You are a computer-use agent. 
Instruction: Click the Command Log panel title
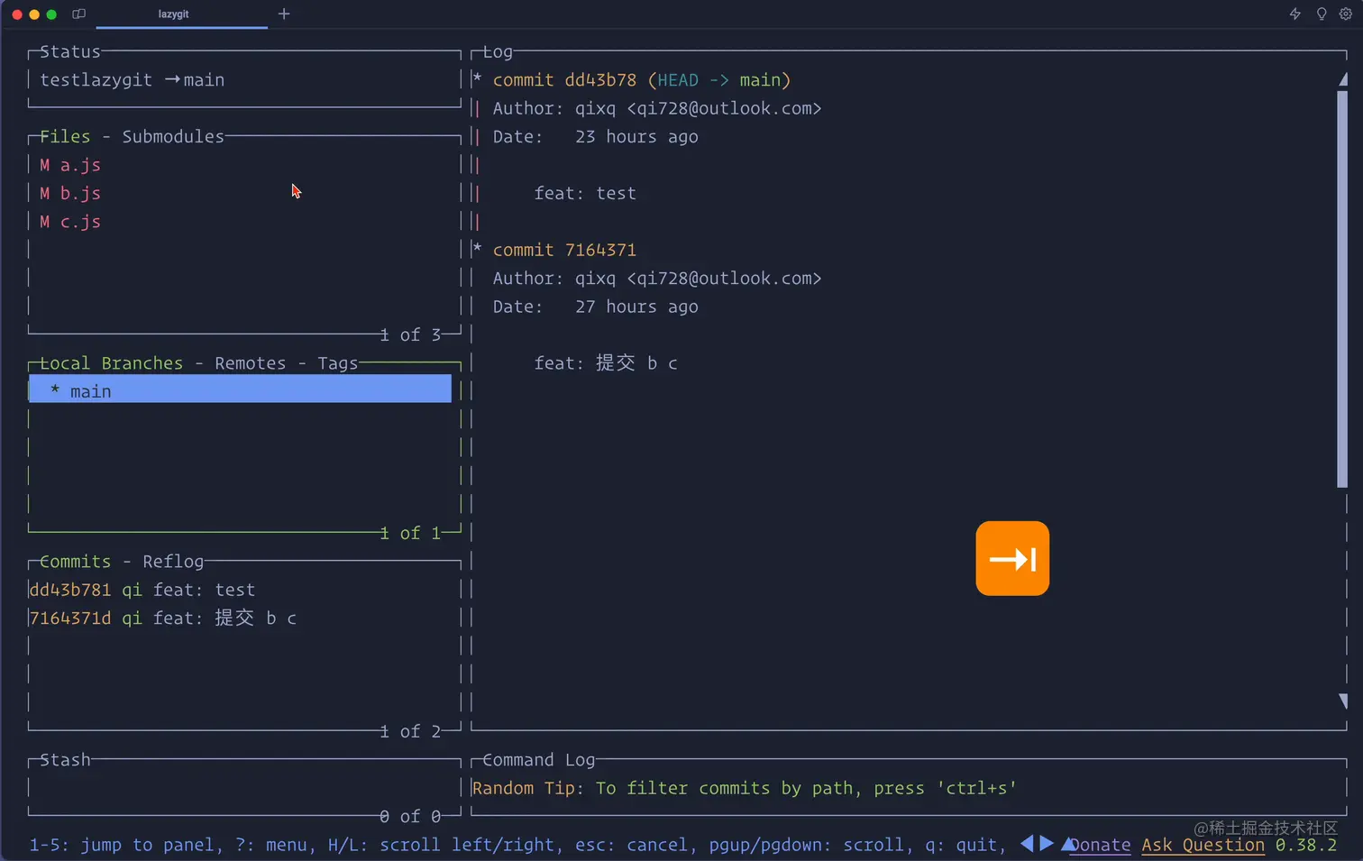click(x=539, y=760)
